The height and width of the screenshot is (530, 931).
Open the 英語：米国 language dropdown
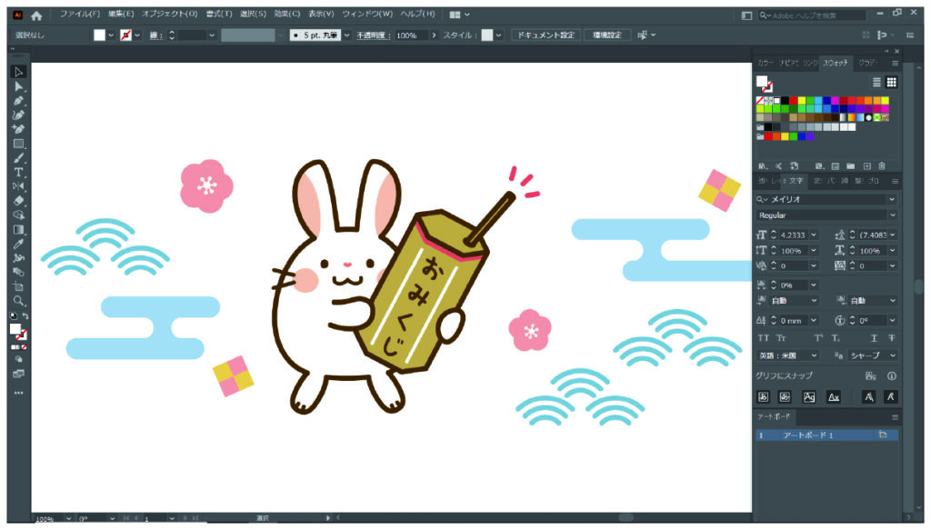tap(814, 355)
